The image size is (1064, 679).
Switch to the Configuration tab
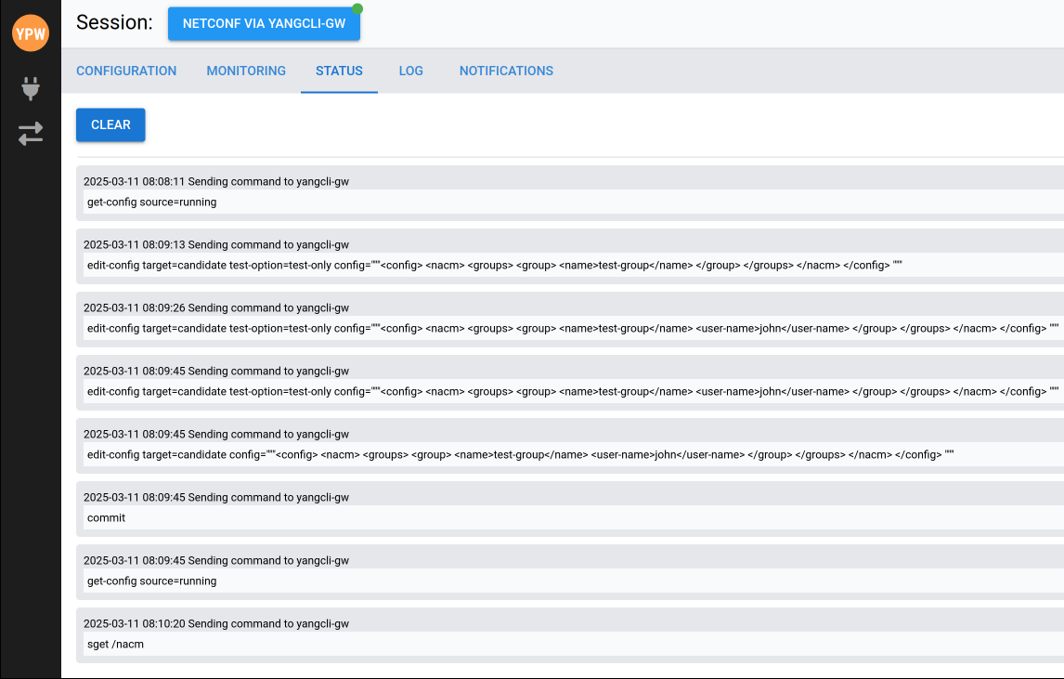[x=126, y=71]
